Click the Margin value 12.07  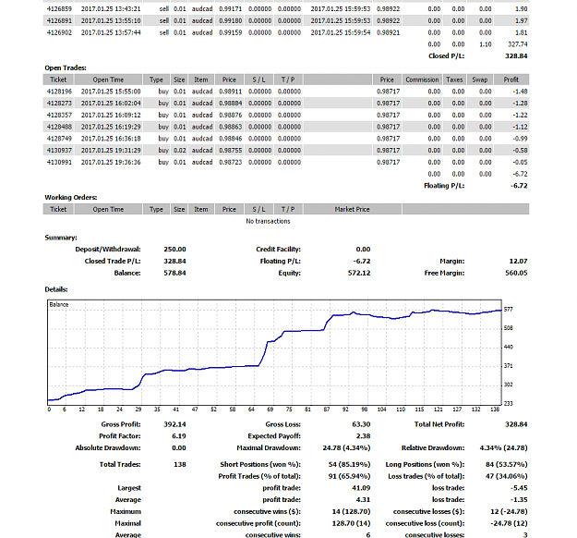[x=518, y=262]
